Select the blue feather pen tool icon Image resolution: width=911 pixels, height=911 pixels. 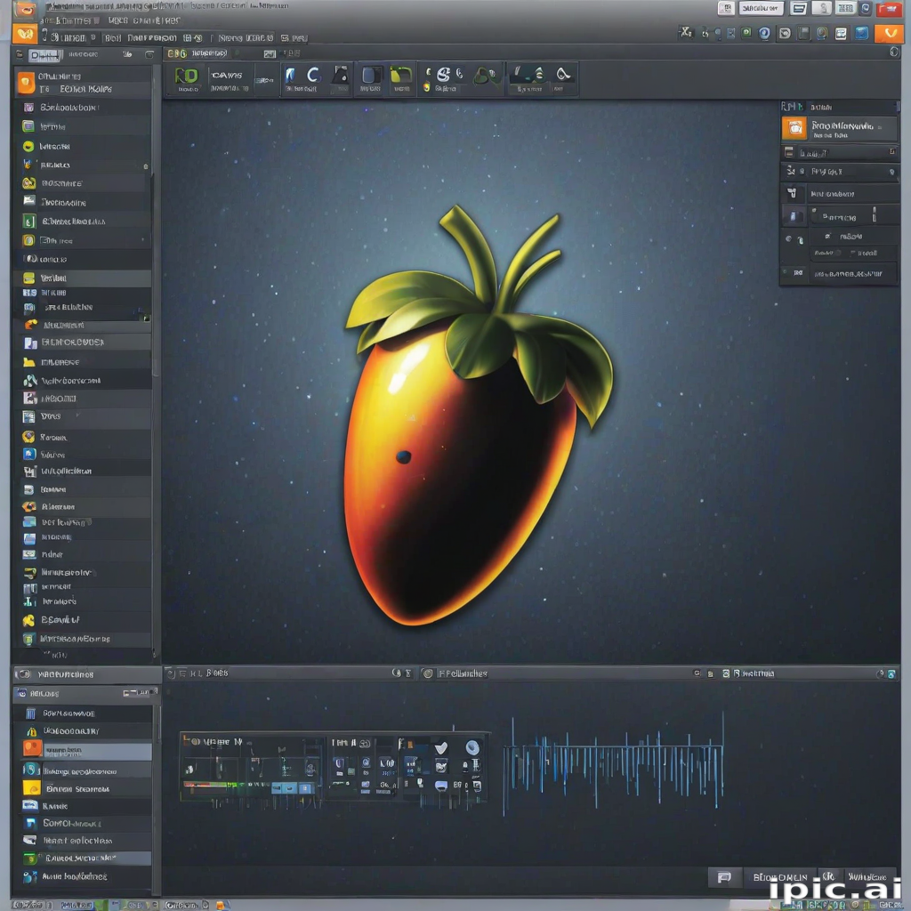291,75
